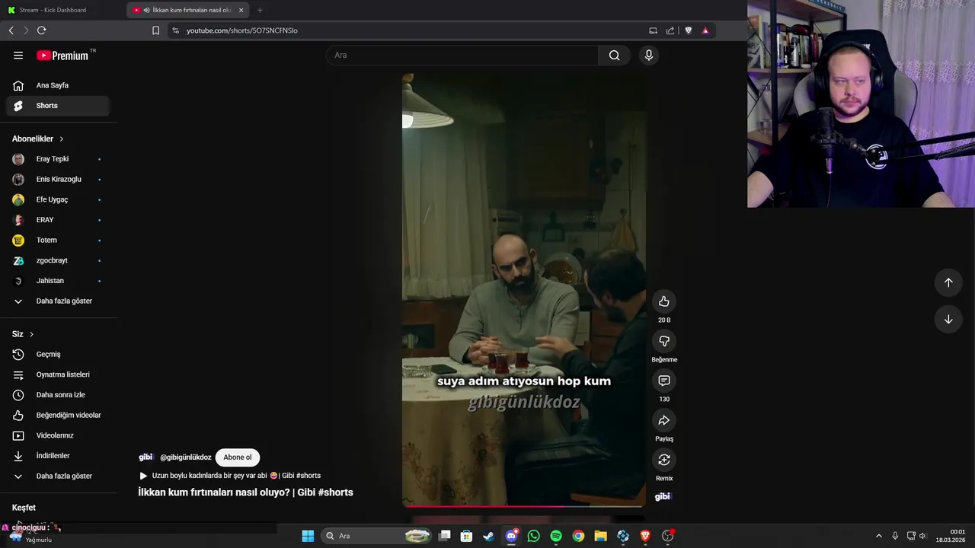975x548 pixels.
Task: Go to next Short with down arrow
Action: (948, 319)
